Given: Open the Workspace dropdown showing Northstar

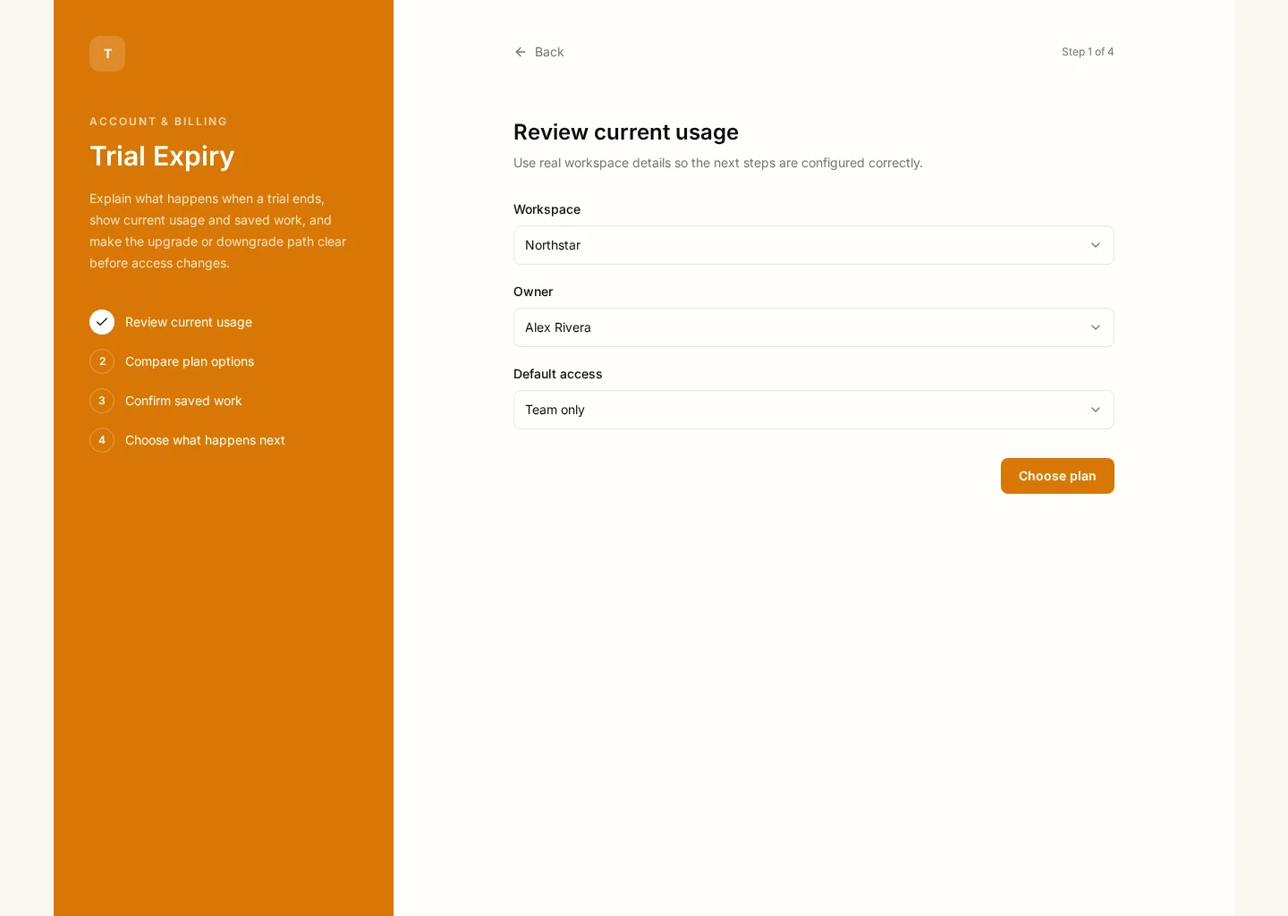Looking at the screenshot, I should click(814, 245).
